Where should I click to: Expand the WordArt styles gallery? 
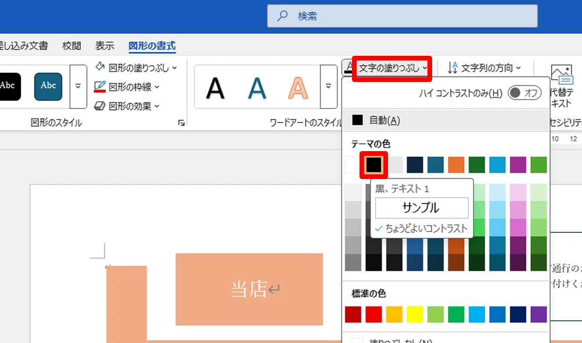tap(329, 86)
